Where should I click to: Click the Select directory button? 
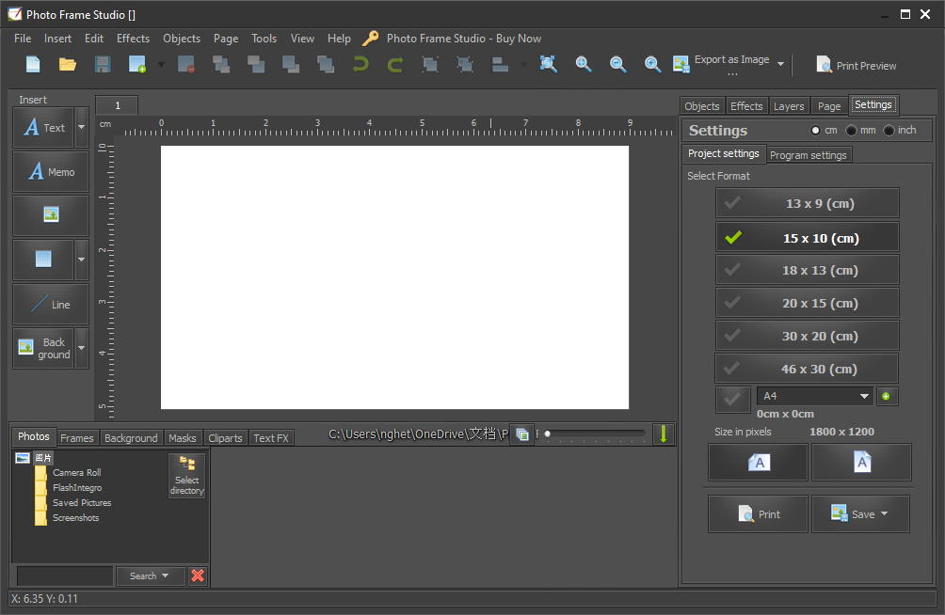pos(186,476)
